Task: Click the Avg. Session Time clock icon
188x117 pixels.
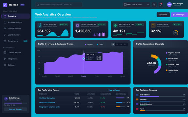Action: tap(115, 25)
